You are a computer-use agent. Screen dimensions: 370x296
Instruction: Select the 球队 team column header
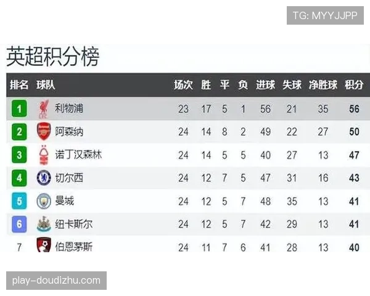click(x=46, y=85)
